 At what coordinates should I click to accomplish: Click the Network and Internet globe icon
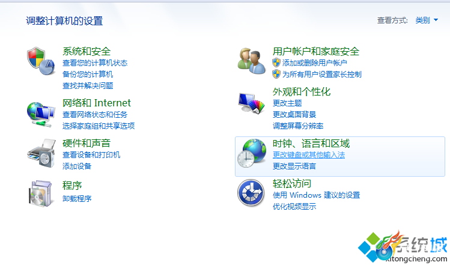point(41,114)
